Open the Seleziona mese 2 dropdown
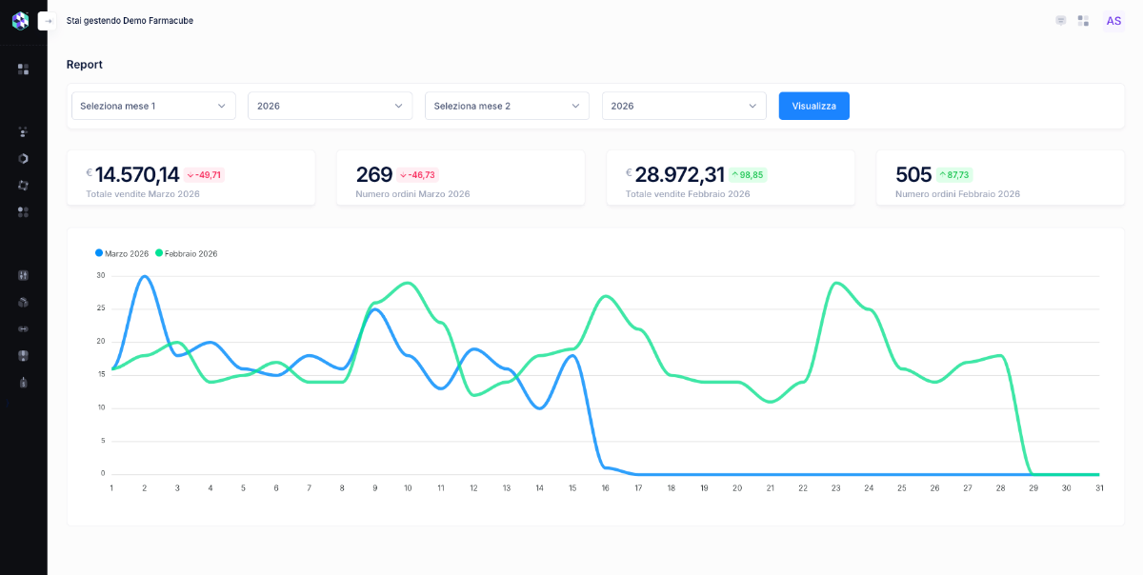Viewport: 1143px width, 575px height. pyautogui.click(x=507, y=106)
